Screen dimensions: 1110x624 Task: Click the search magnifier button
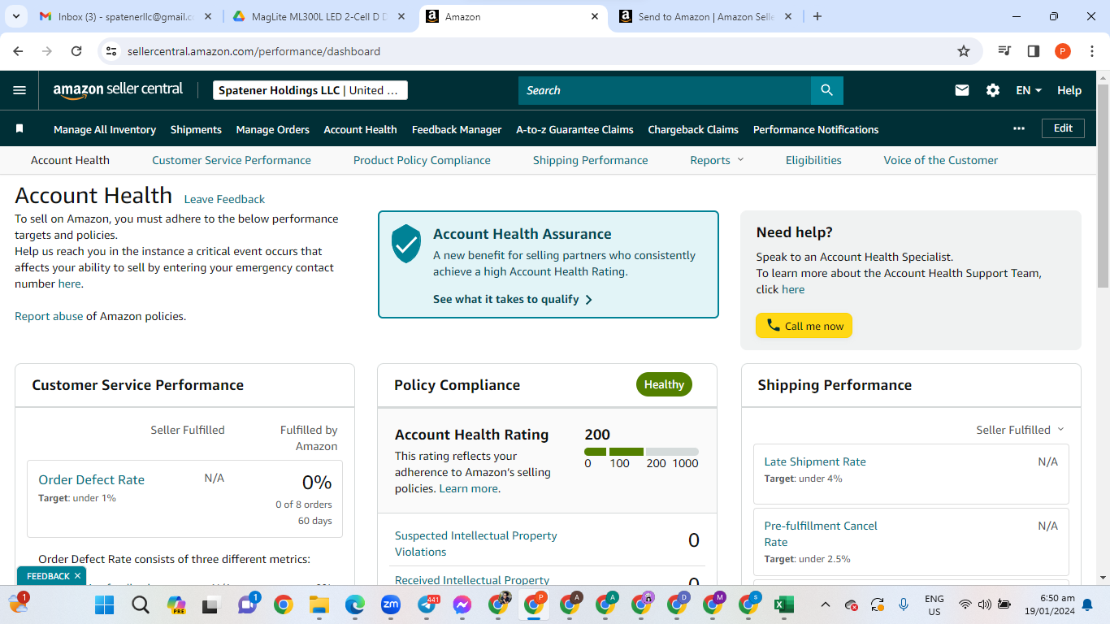[x=827, y=90]
